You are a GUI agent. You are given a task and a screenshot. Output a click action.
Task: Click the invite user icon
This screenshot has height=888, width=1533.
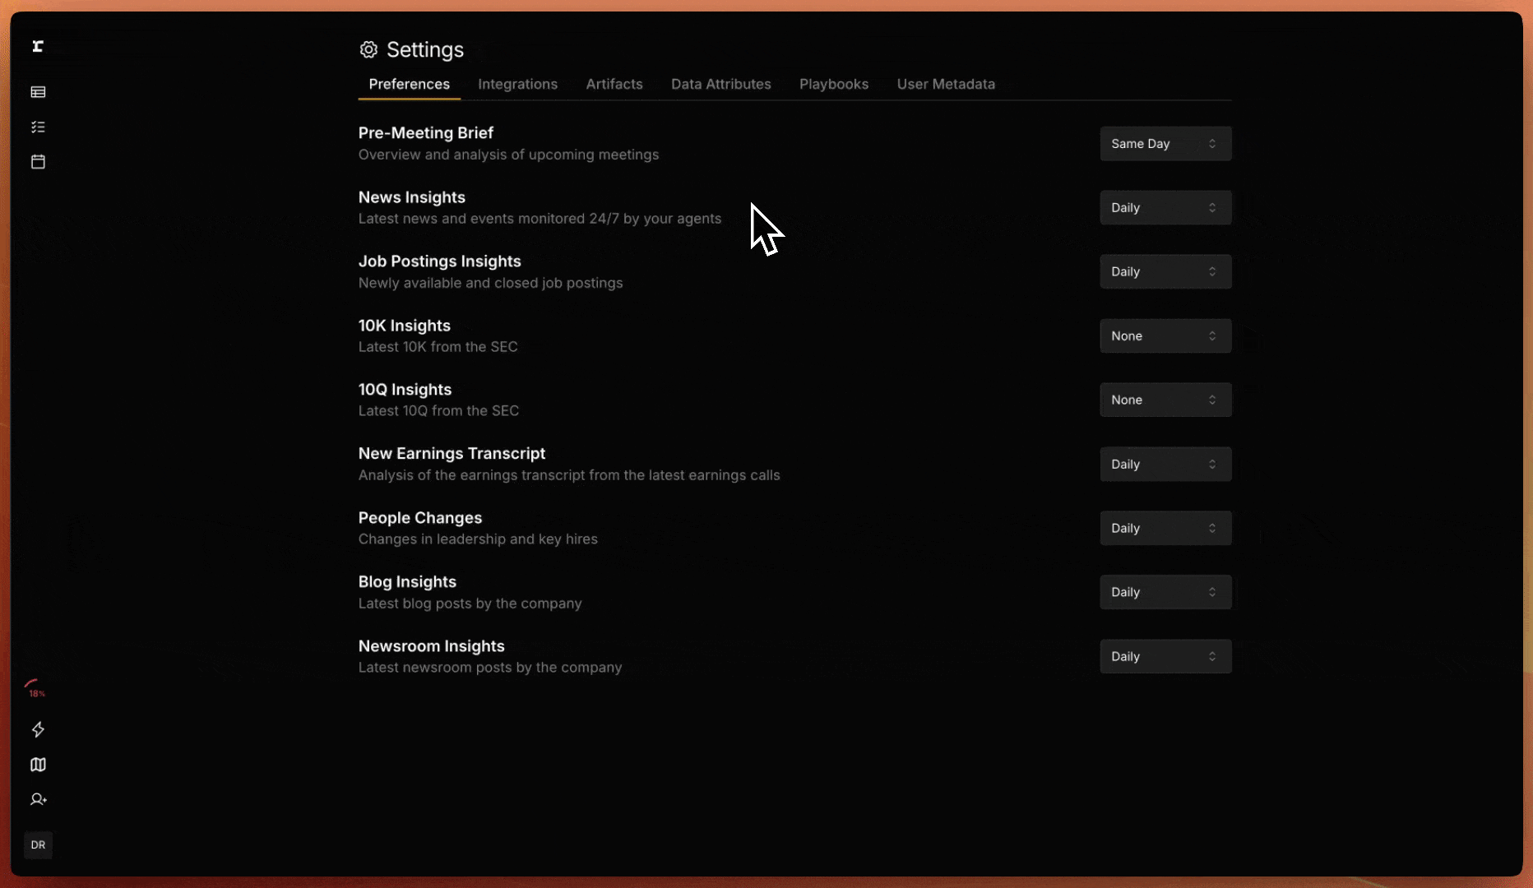pos(38,799)
